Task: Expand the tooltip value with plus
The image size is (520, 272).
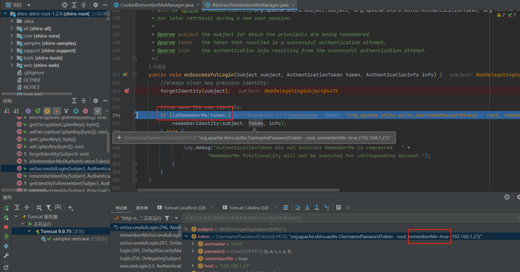Action: (119, 138)
